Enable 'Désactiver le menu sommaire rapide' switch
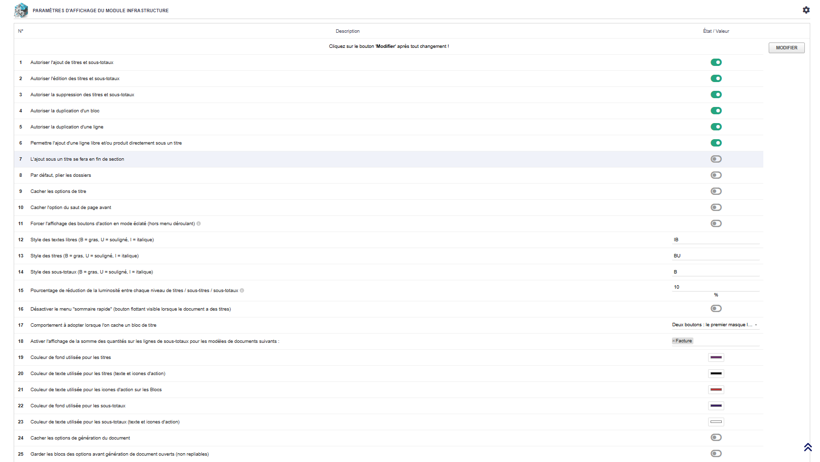Screen dimensions: 820x462 tap(716, 308)
